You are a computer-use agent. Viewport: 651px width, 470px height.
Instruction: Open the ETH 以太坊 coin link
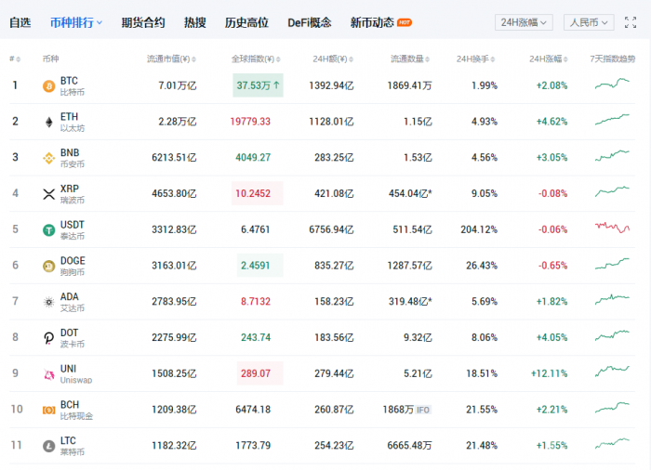coord(73,122)
